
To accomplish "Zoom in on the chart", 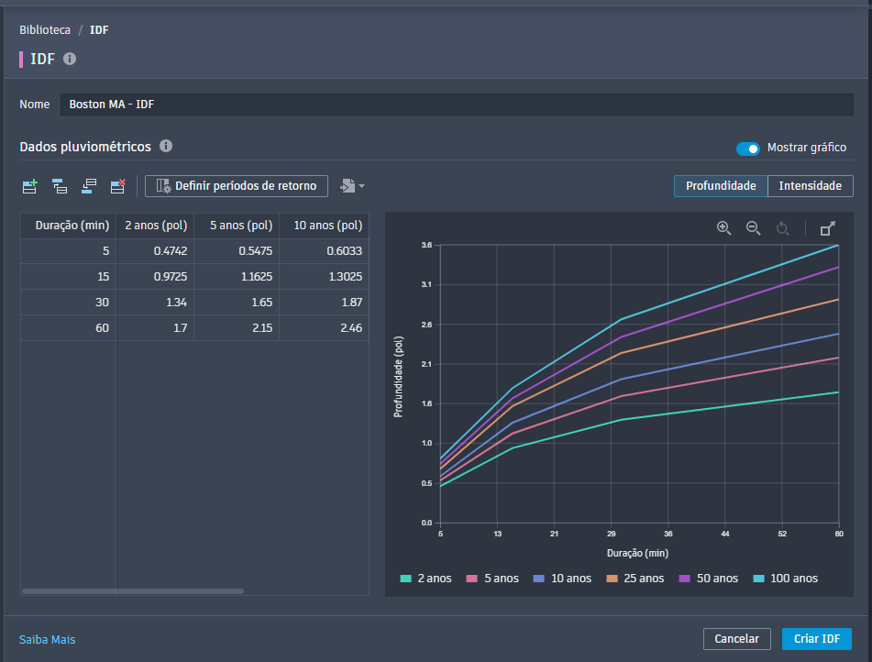I will coord(723,228).
